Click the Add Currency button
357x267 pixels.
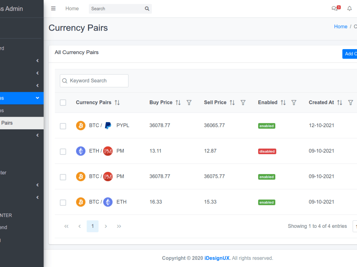pyautogui.click(x=350, y=54)
